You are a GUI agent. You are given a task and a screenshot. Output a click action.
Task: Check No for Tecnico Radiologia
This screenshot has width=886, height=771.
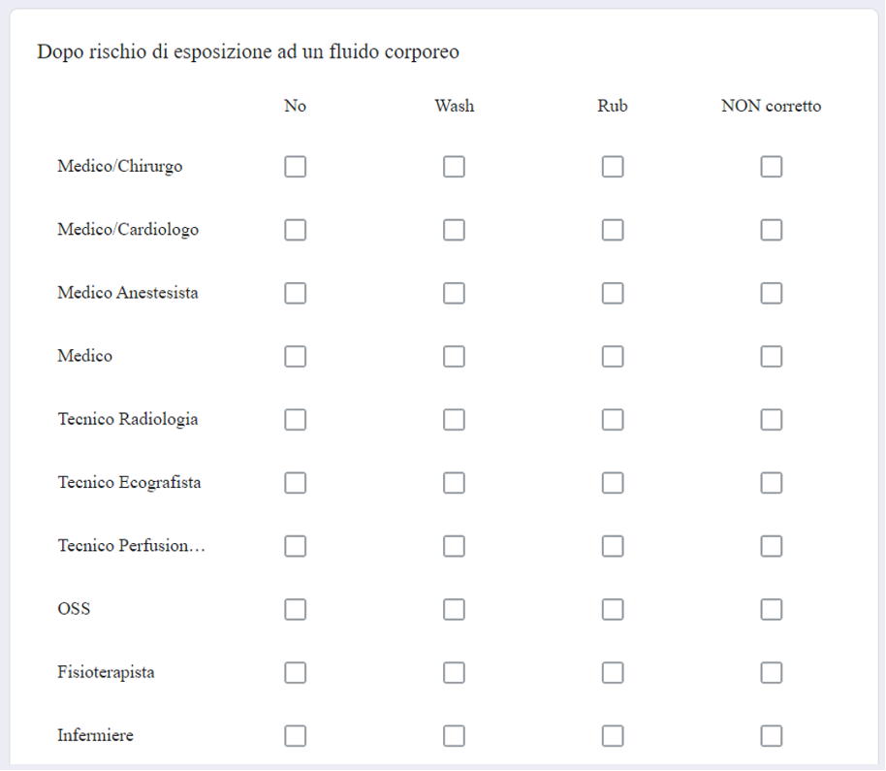[295, 420]
